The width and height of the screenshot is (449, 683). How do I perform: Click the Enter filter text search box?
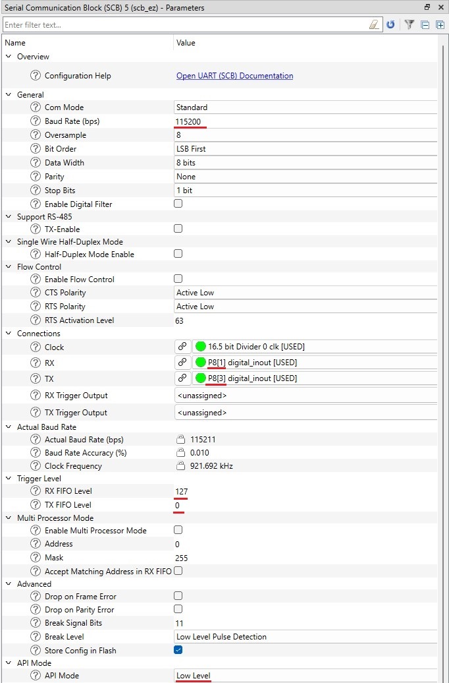click(x=186, y=25)
